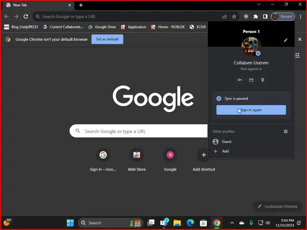
Task: Open File Explorer on the taskbar
Action: click(x=177, y=223)
